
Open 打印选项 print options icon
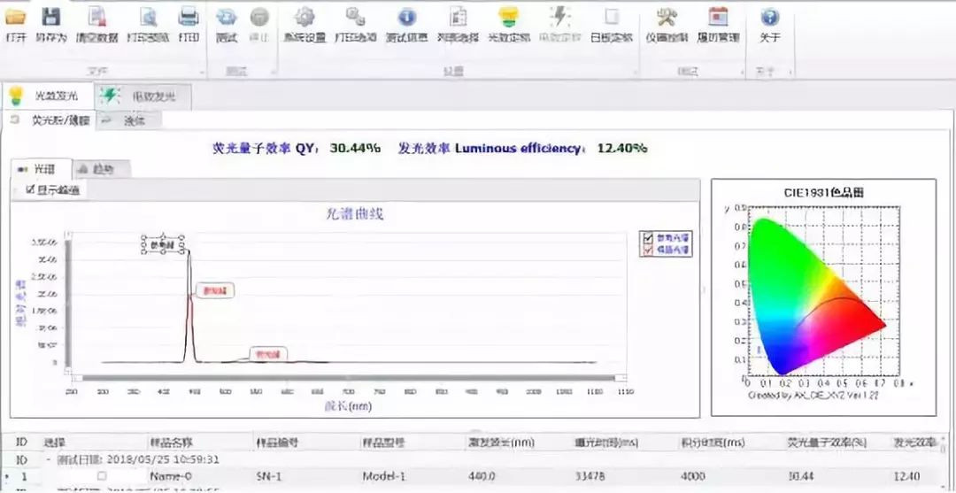(x=356, y=17)
